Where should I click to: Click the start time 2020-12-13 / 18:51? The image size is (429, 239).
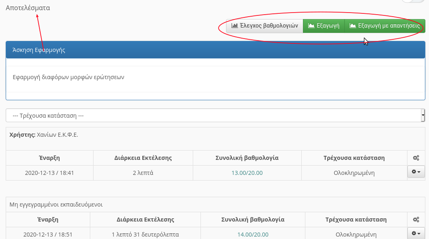coord(48,235)
